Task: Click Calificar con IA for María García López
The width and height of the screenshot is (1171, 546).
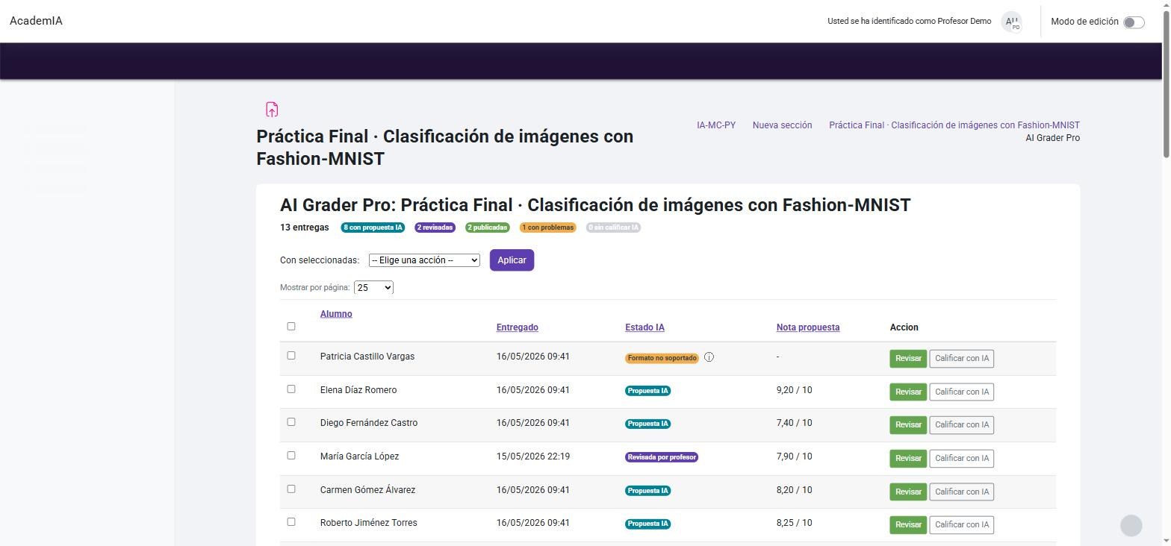Action: [x=962, y=459]
